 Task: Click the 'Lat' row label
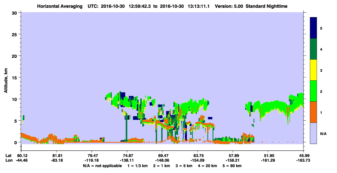coord(9,156)
